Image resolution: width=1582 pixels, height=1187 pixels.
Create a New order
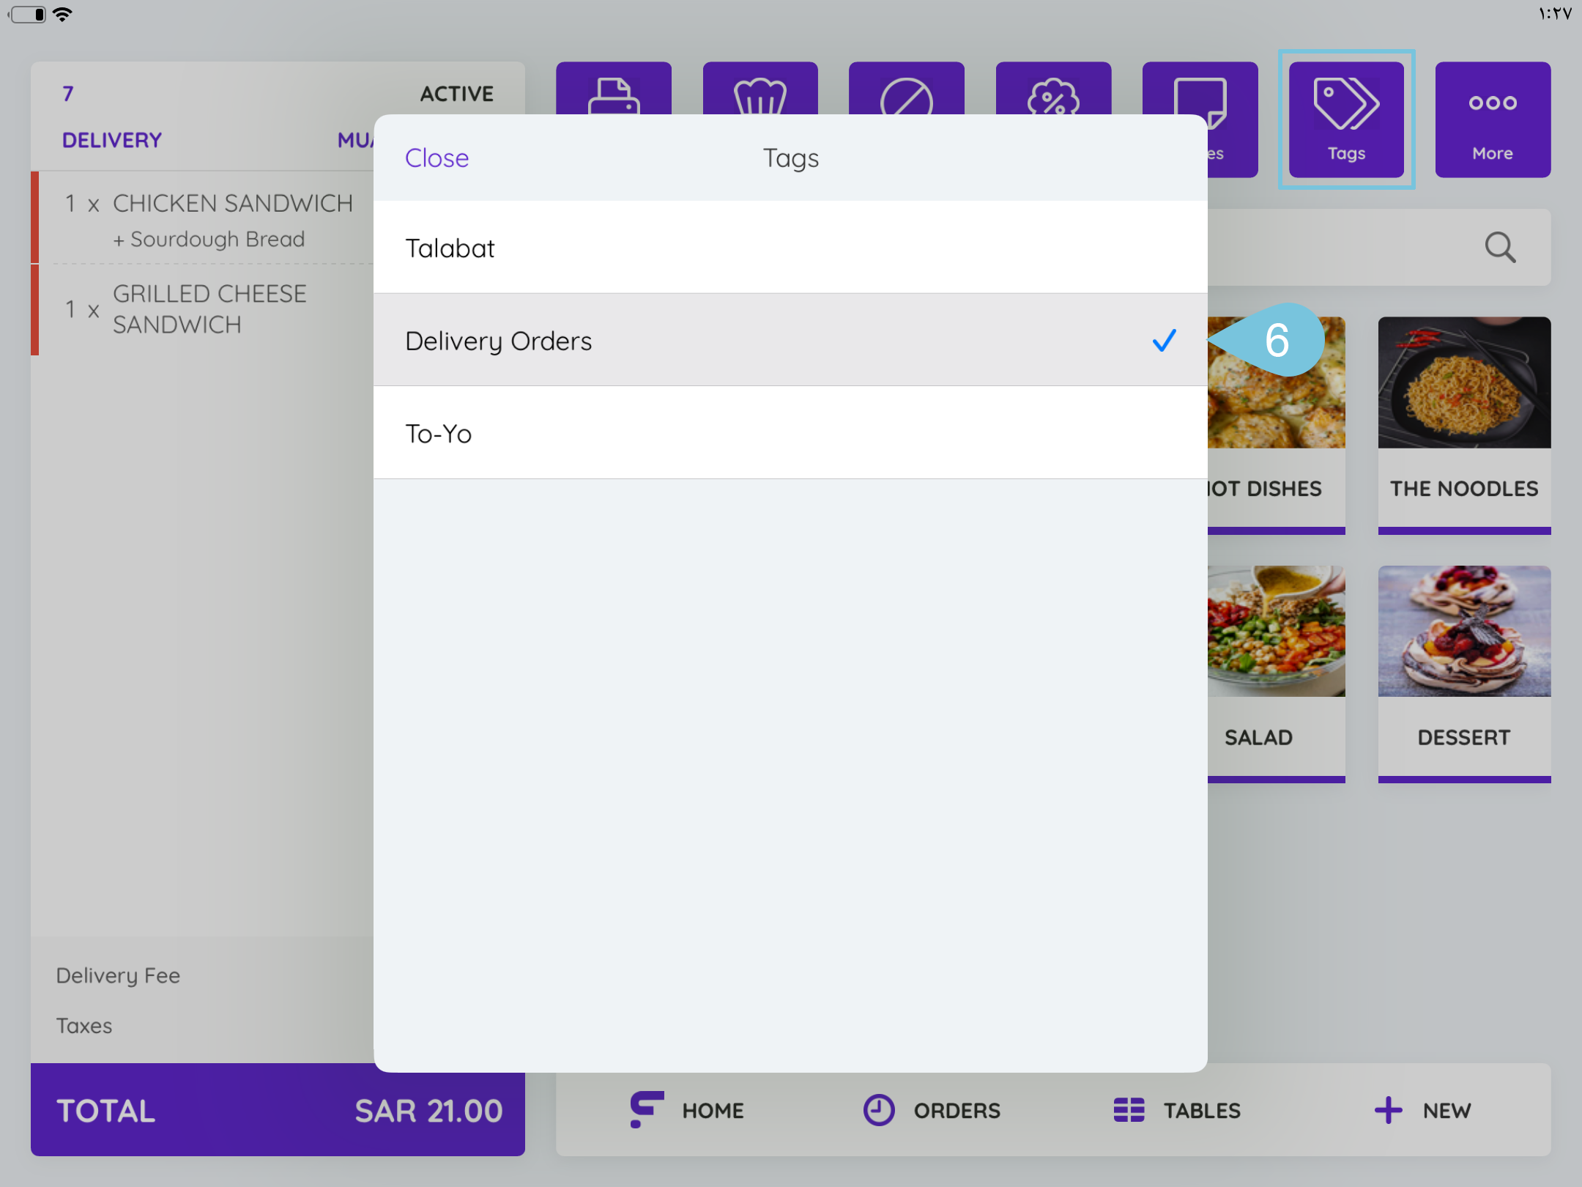pyautogui.click(x=1422, y=1110)
